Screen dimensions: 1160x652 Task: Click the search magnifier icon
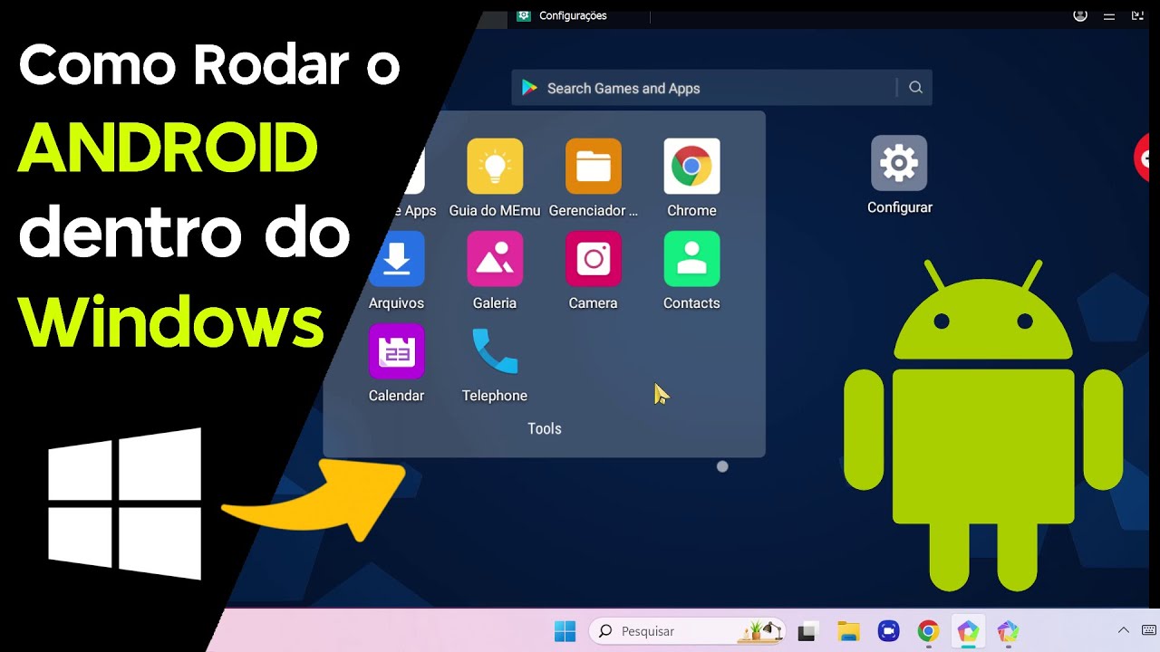click(x=915, y=88)
